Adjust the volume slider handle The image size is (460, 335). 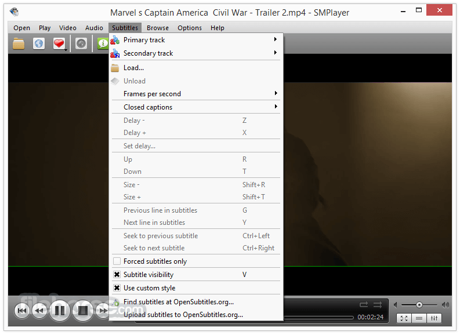419,305
